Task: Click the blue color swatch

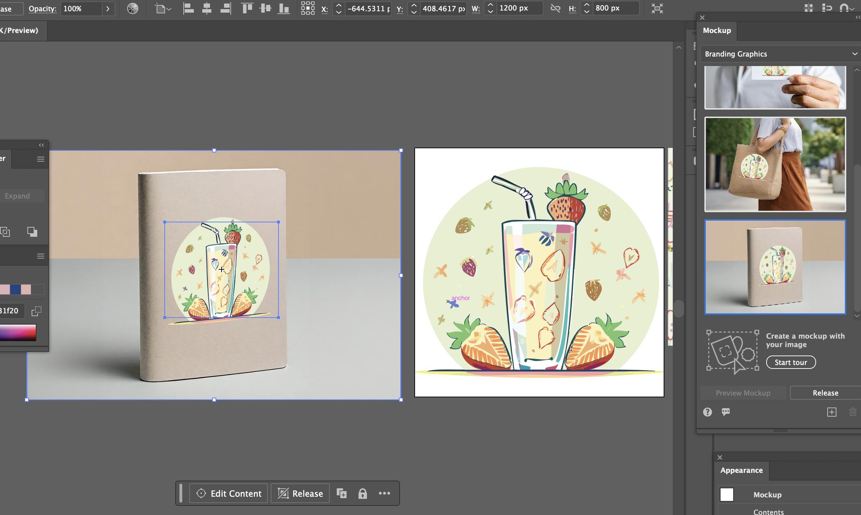Action: (15, 289)
